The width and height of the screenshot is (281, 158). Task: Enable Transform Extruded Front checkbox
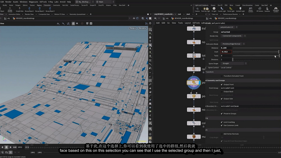[x=222, y=76]
